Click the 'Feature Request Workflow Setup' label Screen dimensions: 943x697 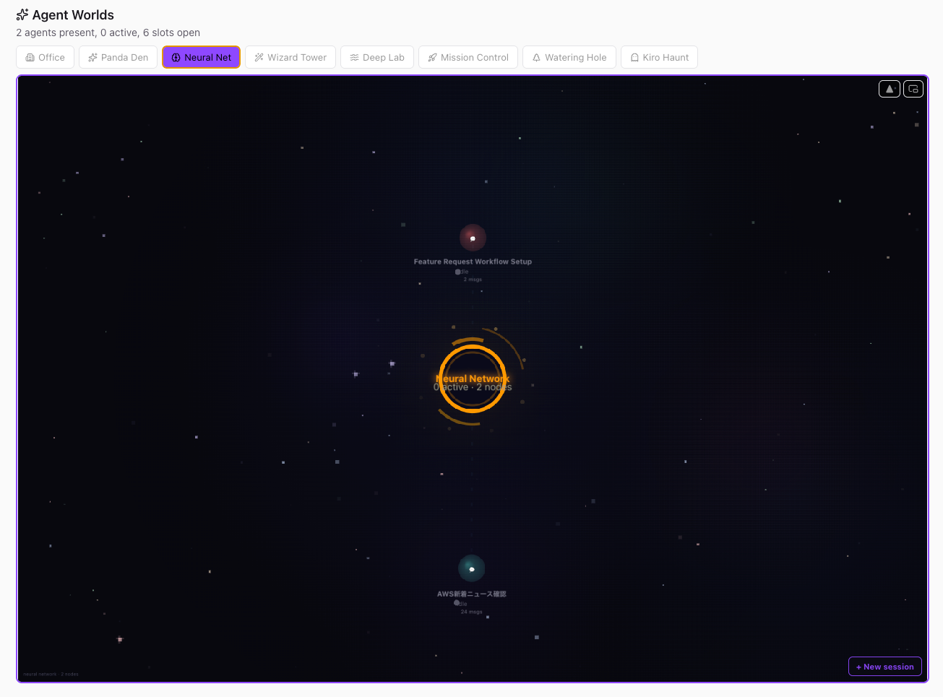pyautogui.click(x=473, y=261)
